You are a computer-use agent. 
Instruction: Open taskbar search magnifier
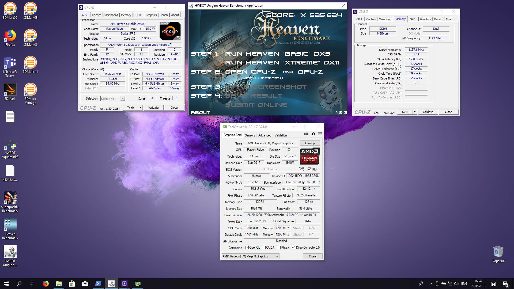point(19,284)
